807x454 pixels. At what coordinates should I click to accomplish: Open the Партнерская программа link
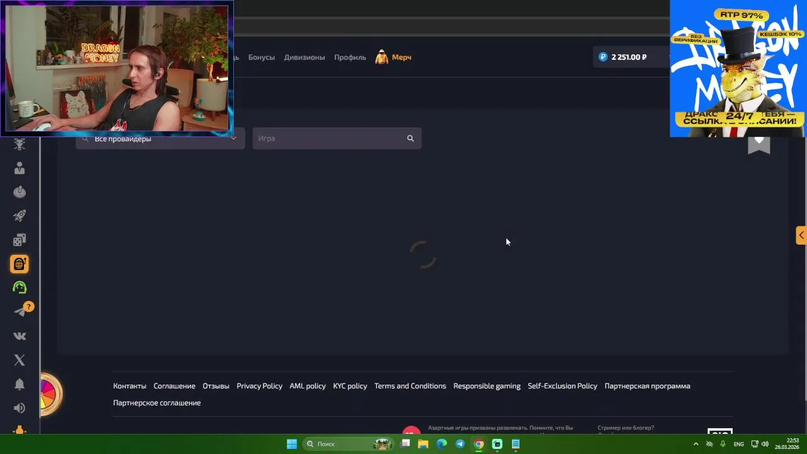(x=647, y=386)
